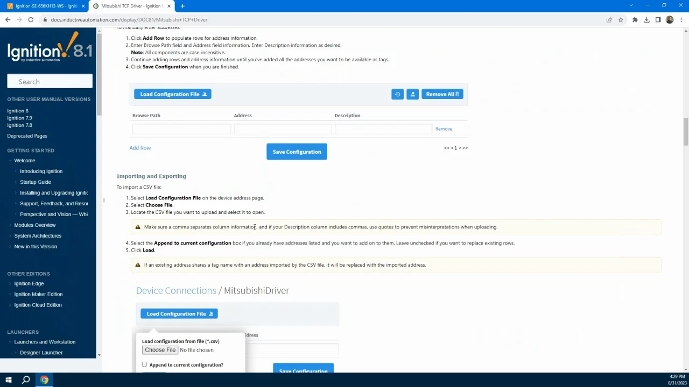This screenshot has width=689, height=387.
Task: Click sidebar Search field
Action: point(50,82)
